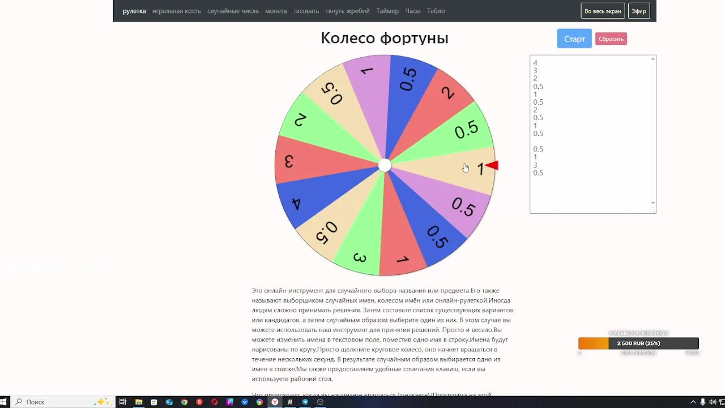Click the entries list scroll-up arrow
The image size is (725, 408).
click(653, 59)
